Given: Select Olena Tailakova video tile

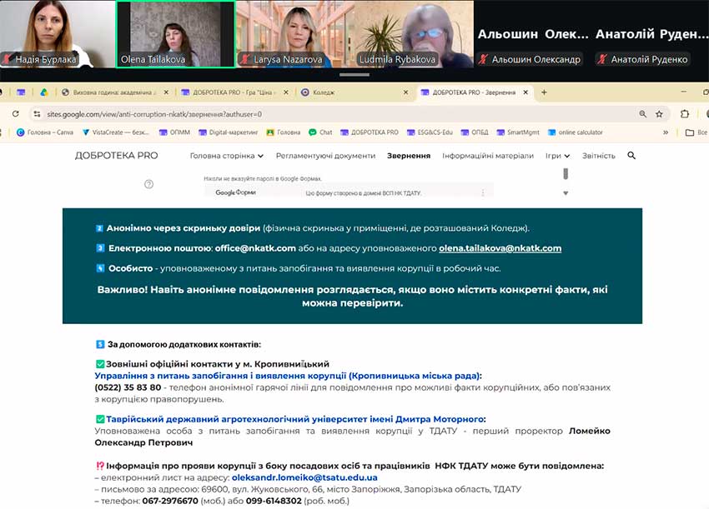Looking at the screenshot, I should [x=175, y=34].
